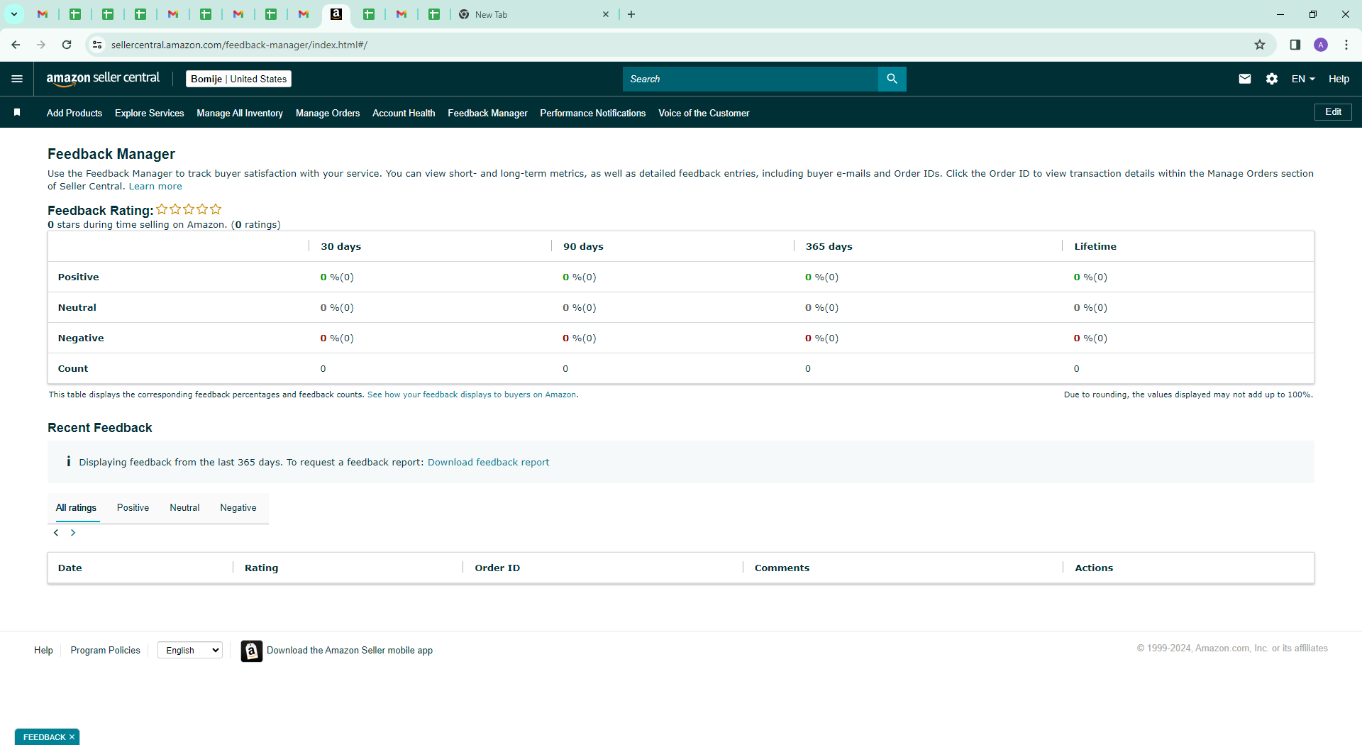
Task: Open Voice of the Customer
Action: 704,113
